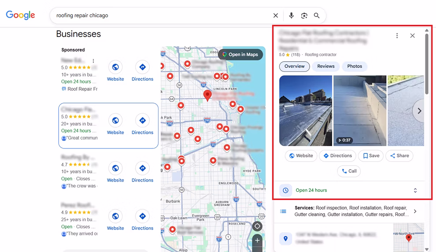
Task: Play the 0:37 roof video thumbnail
Action: click(x=360, y=111)
